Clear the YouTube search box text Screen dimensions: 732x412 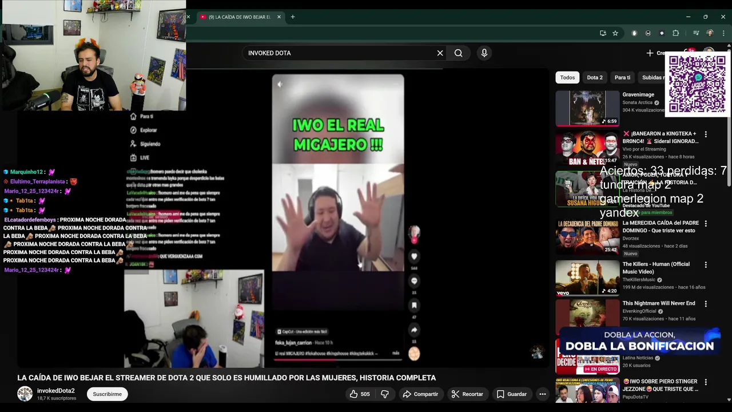(440, 53)
